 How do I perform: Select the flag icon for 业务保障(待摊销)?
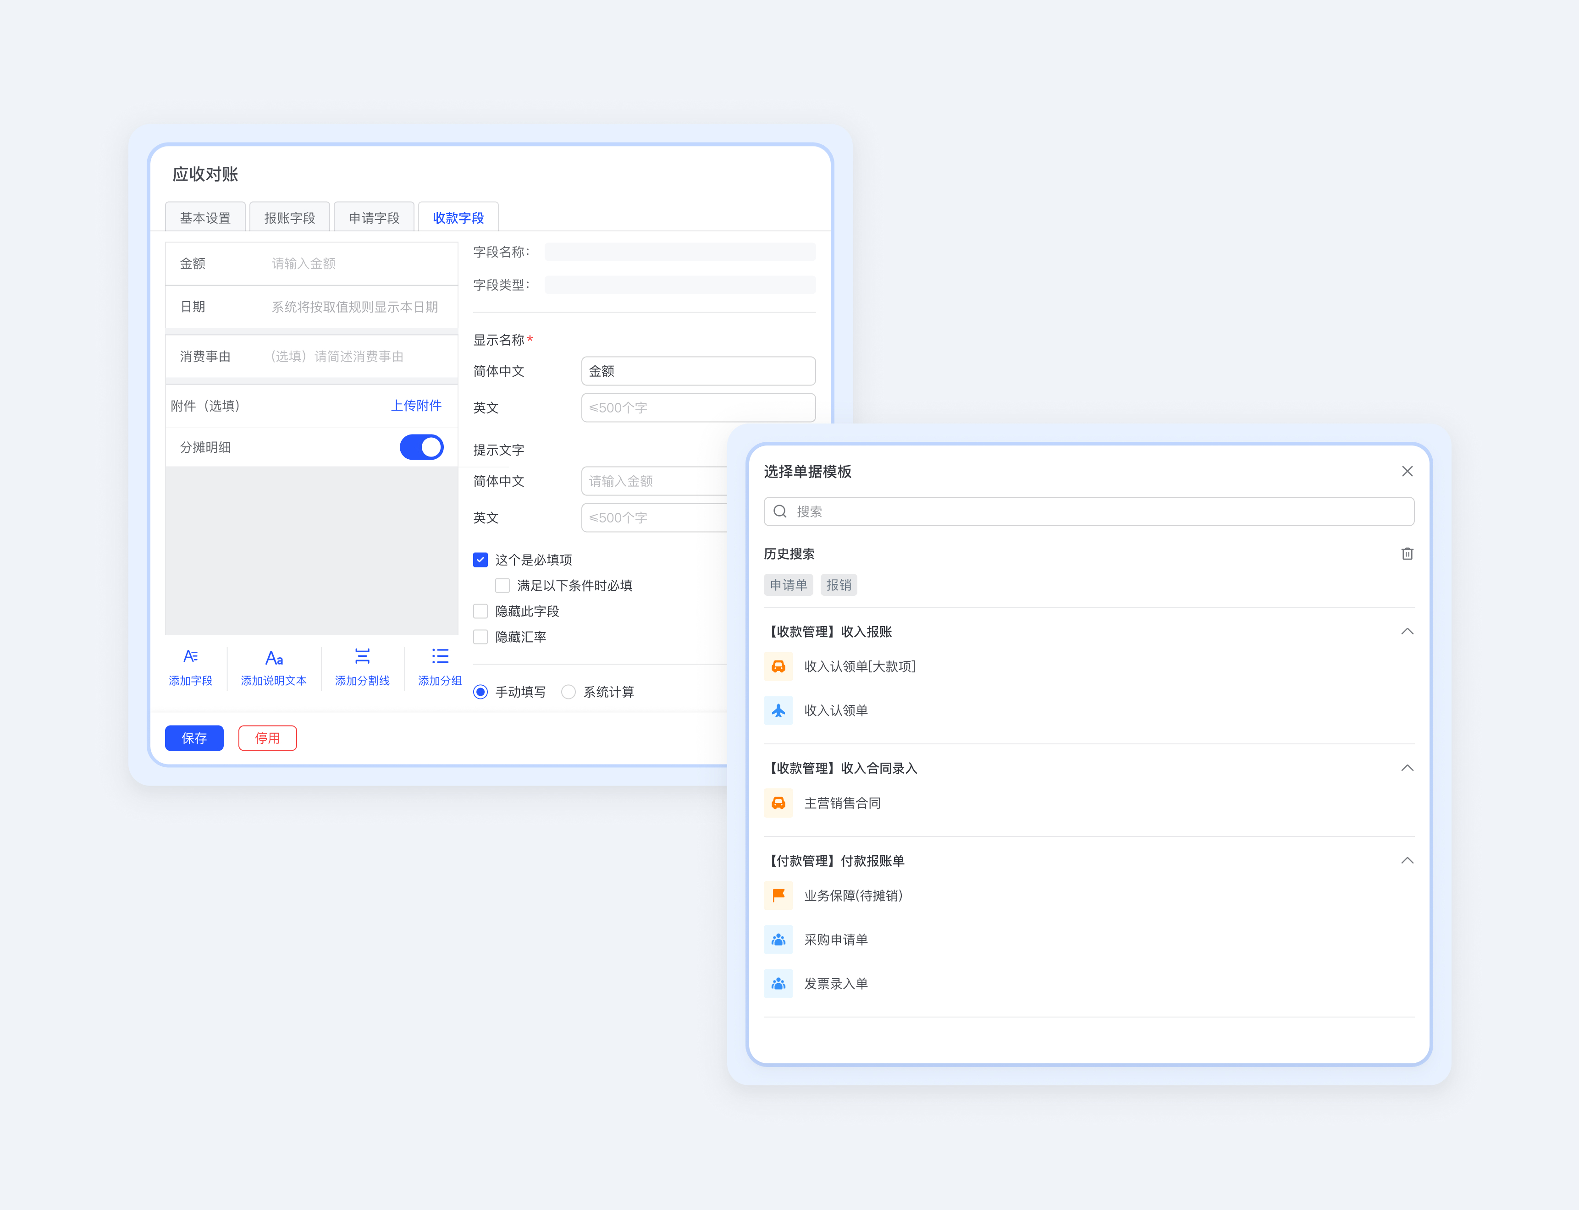(778, 895)
